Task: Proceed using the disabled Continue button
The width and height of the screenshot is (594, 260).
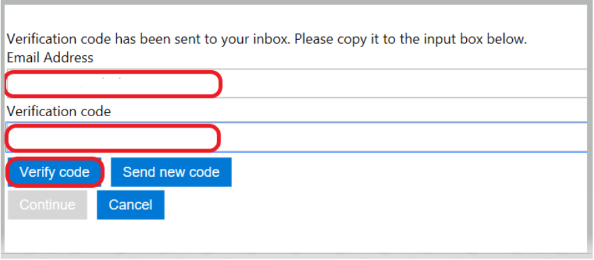Action: tap(47, 205)
